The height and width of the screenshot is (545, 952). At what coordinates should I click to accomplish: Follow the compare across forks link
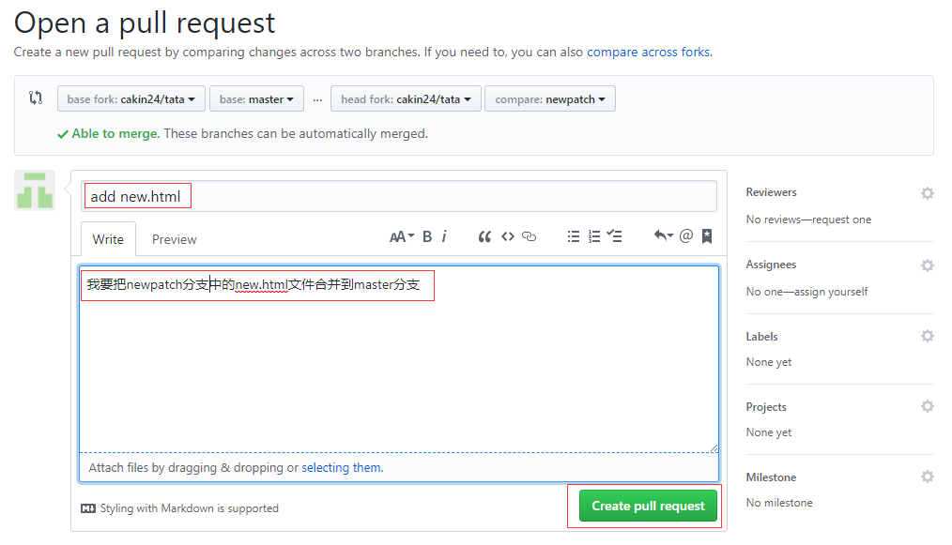(649, 53)
